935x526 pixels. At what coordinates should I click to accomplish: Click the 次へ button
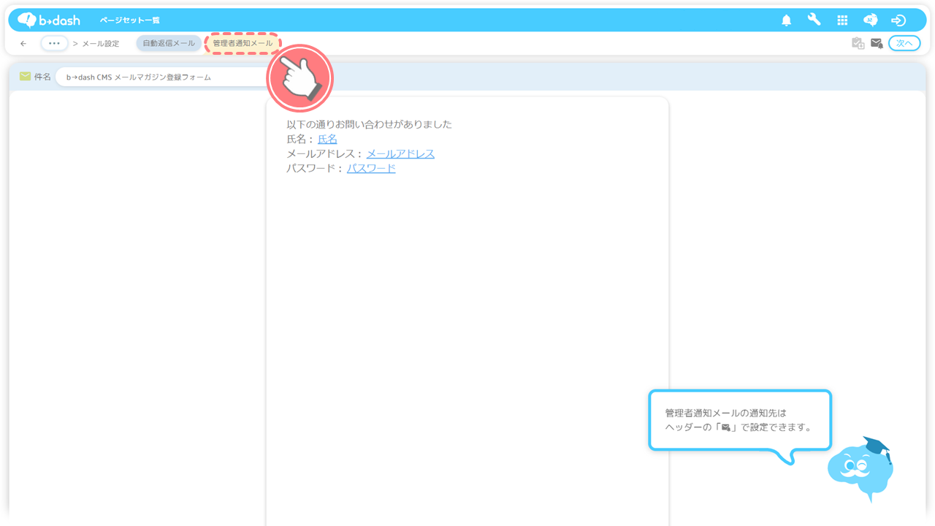pyautogui.click(x=904, y=43)
